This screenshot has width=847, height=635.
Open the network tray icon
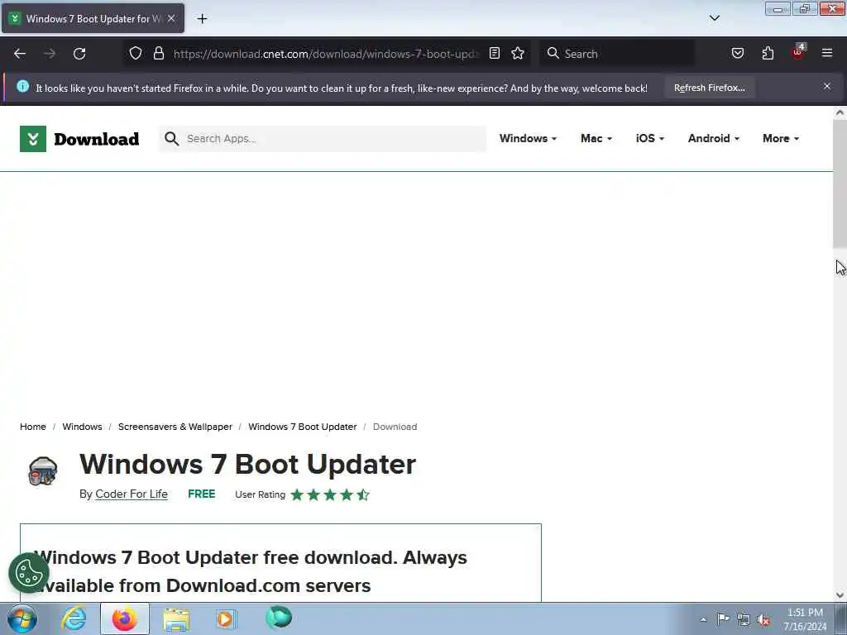coord(744,619)
